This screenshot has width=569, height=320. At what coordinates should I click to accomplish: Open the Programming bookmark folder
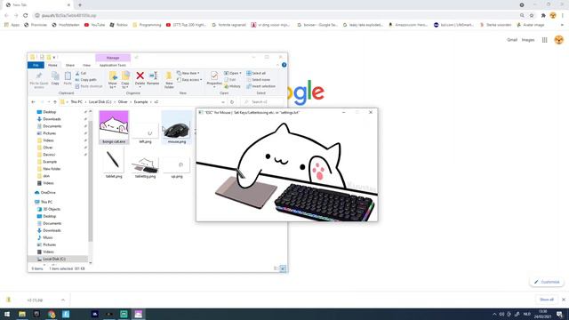[147, 25]
